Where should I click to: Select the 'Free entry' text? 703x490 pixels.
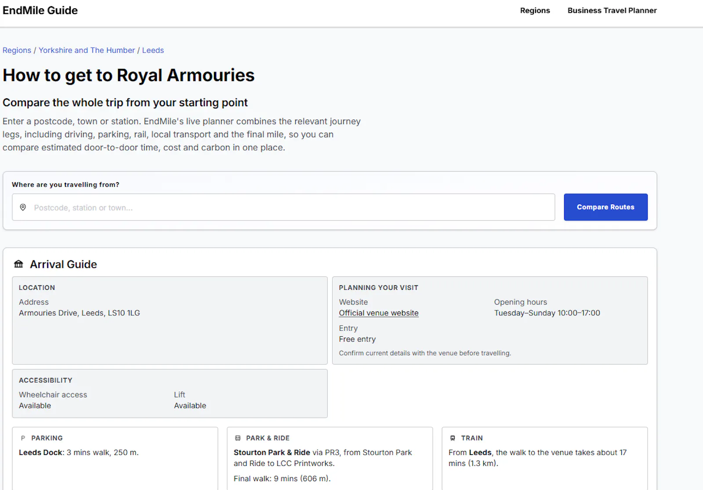pyautogui.click(x=357, y=339)
